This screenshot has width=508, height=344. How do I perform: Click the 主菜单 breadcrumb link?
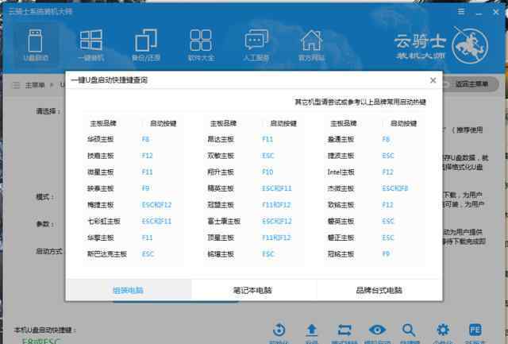coord(35,85)
